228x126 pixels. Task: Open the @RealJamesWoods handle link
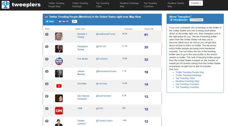tap(106, 71)
